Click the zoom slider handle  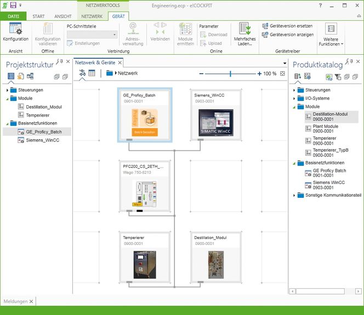coord(230,73)
